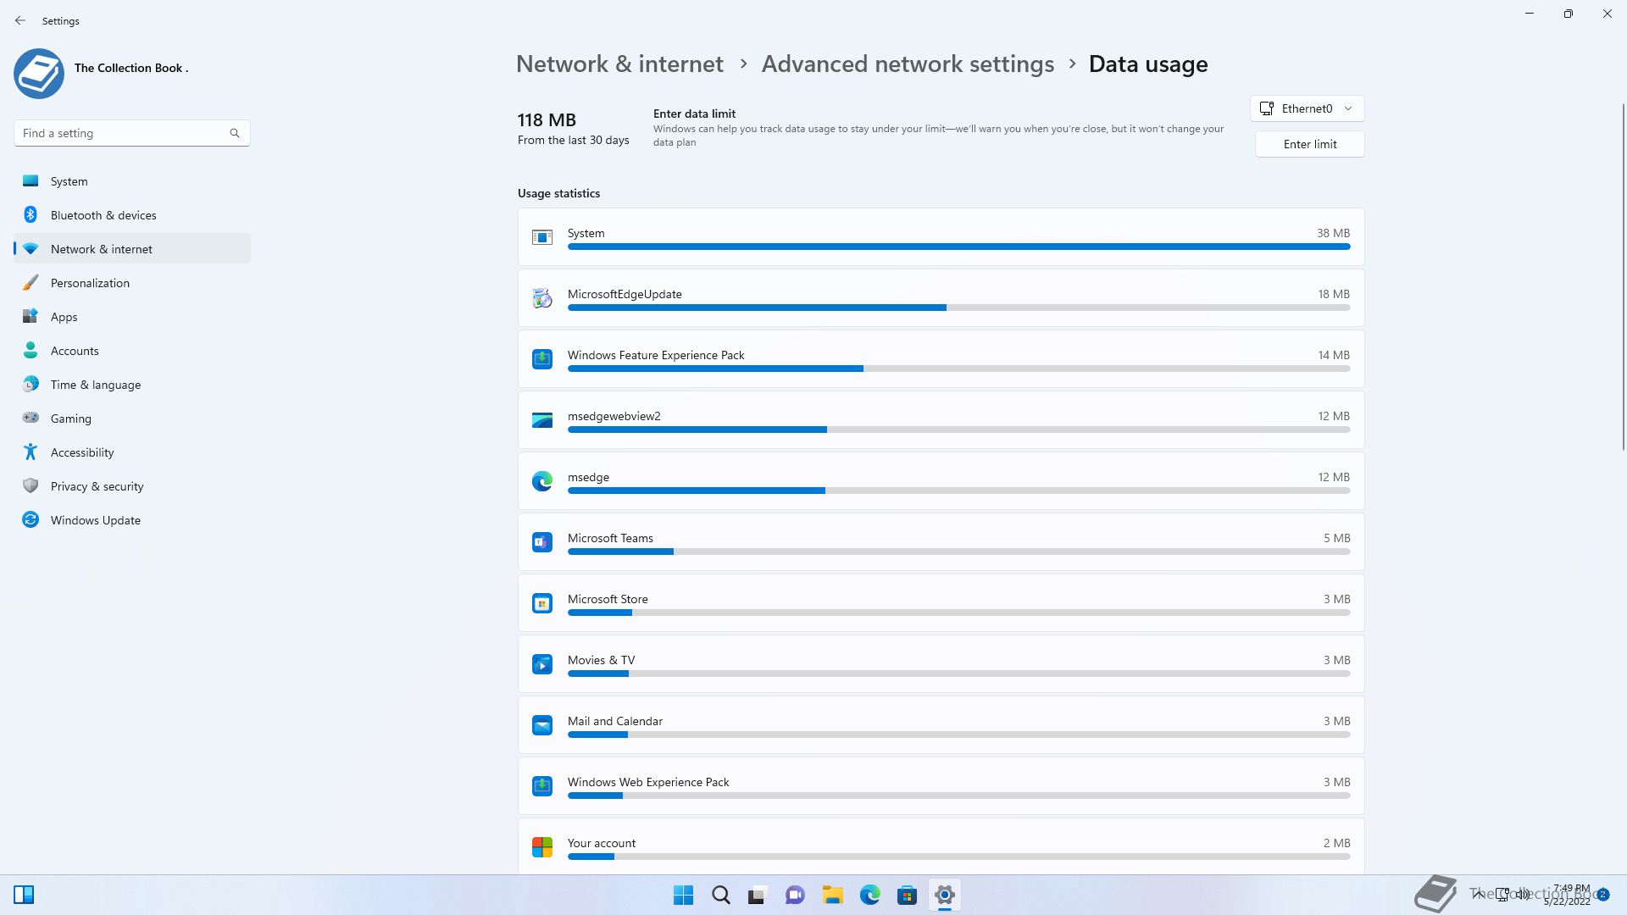Click the Mail and Calendar app icon
The height and width of the screenshot is (915, 1627).
coord(542,725)
